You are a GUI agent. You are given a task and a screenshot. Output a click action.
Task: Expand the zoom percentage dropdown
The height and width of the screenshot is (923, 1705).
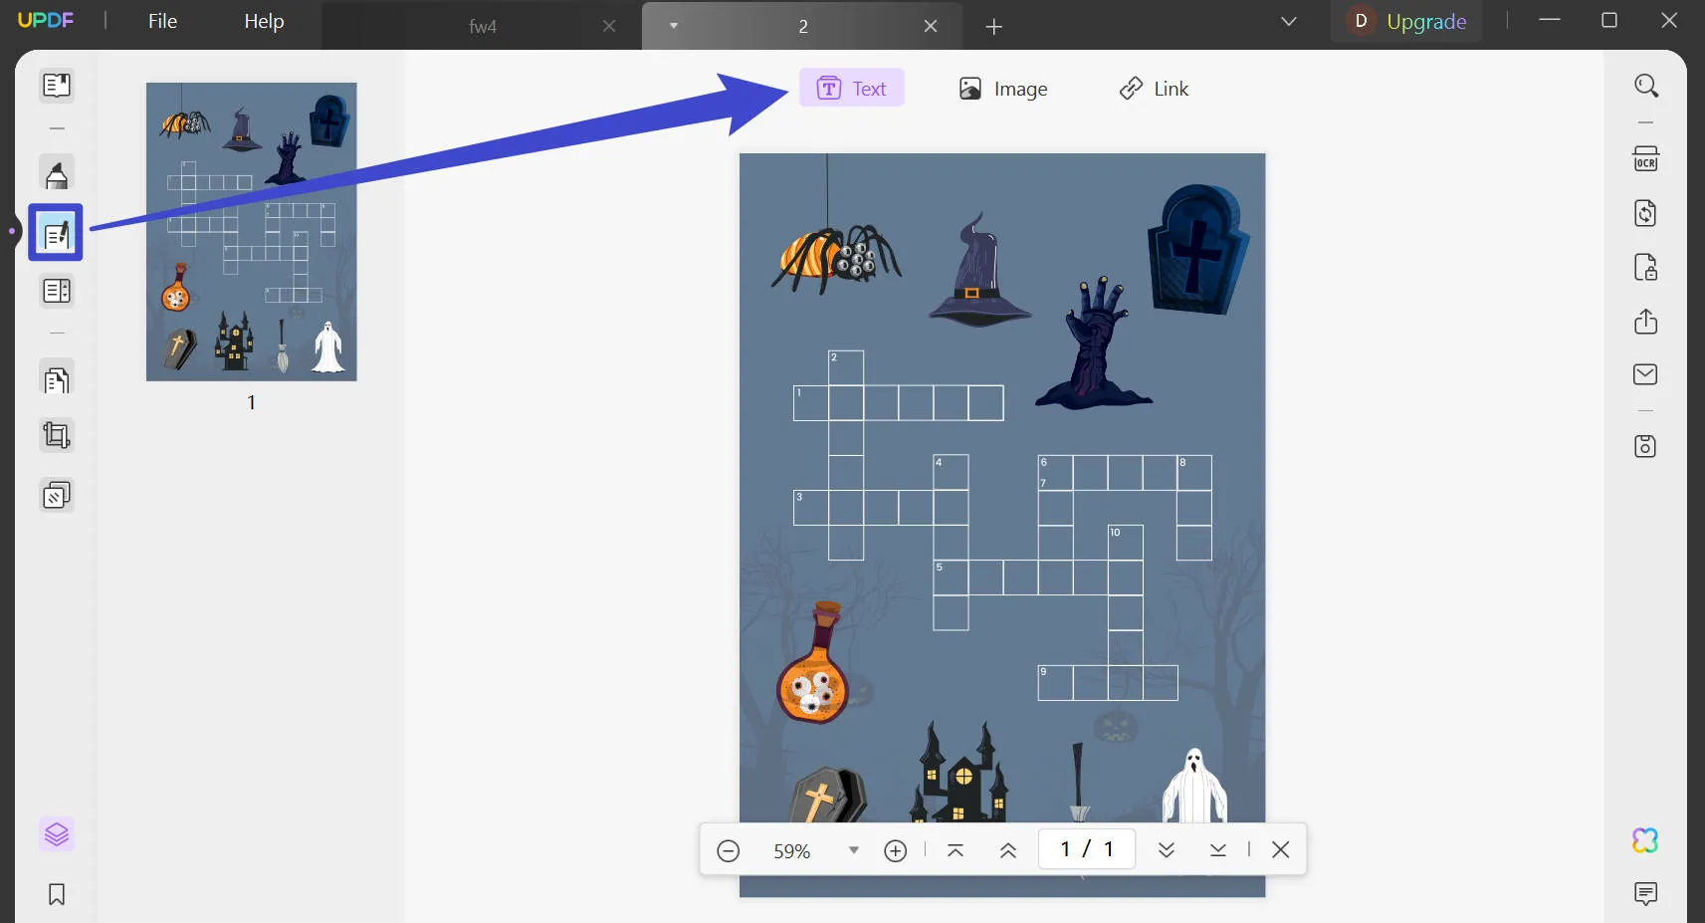853,850
